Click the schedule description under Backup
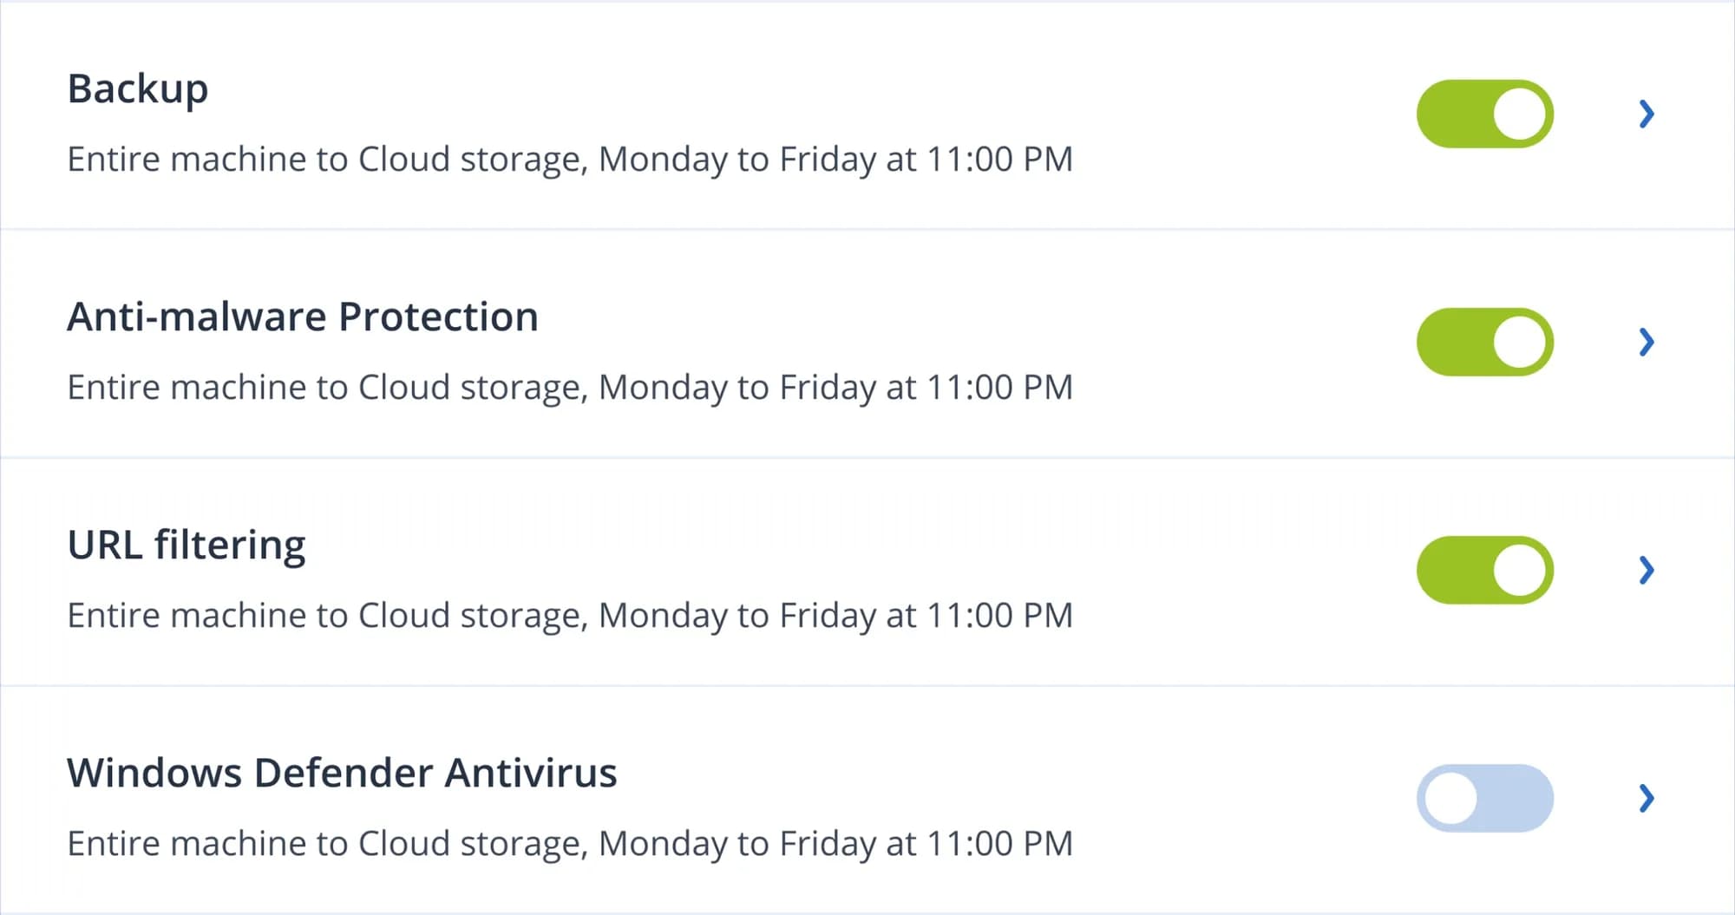Screen dimensions: 1735x915 click(570, 160)
